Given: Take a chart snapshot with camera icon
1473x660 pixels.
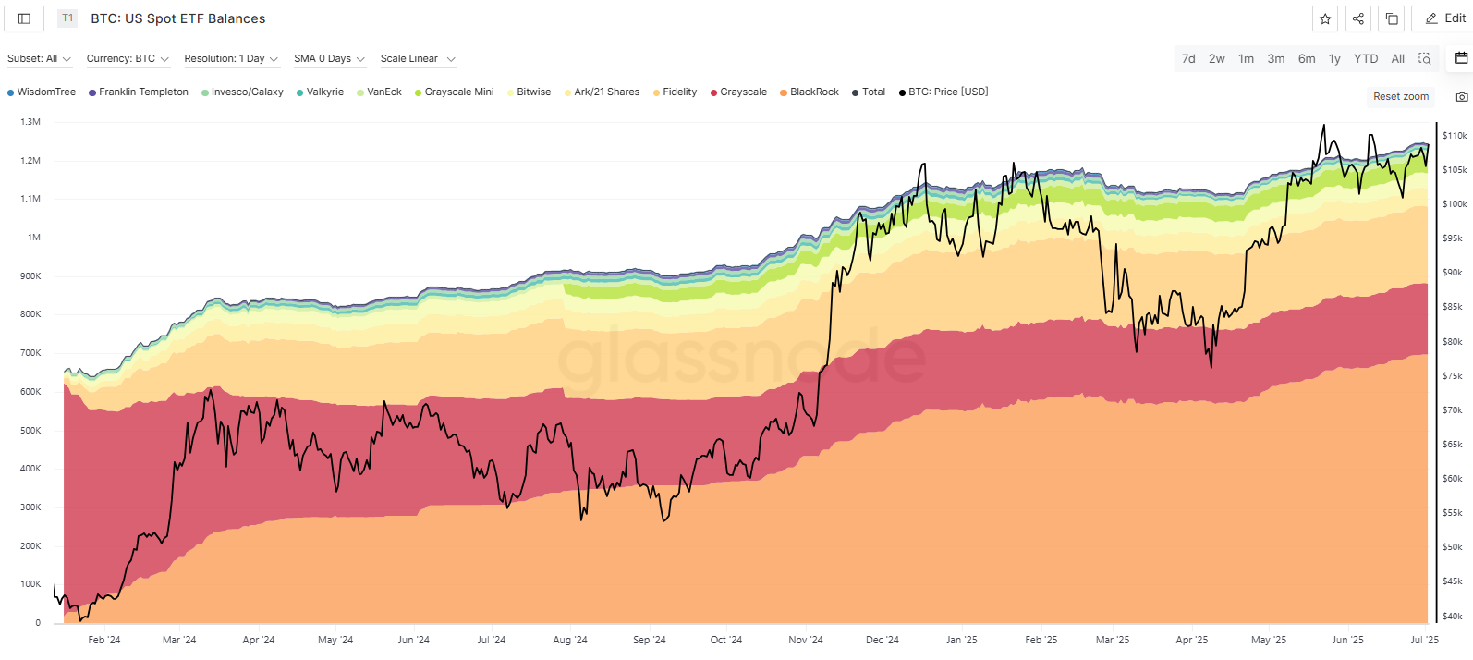Looking at the screenshot, I should point(1461,97).
